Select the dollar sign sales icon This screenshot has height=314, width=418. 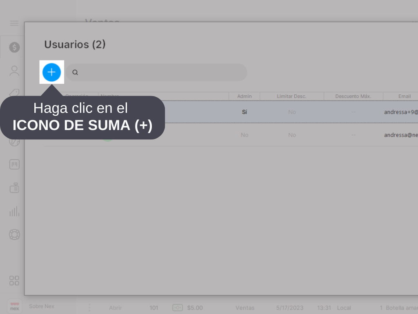(x=14, y=47)
